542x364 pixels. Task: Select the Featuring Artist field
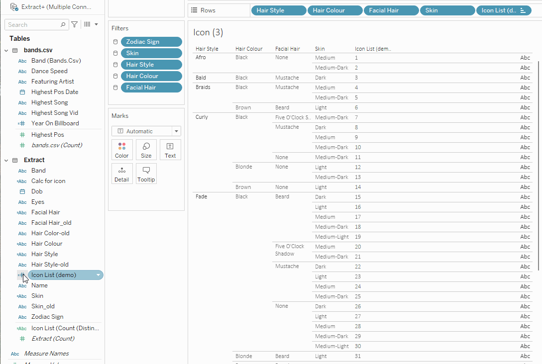pyautogui.click(x=53, y=82)
